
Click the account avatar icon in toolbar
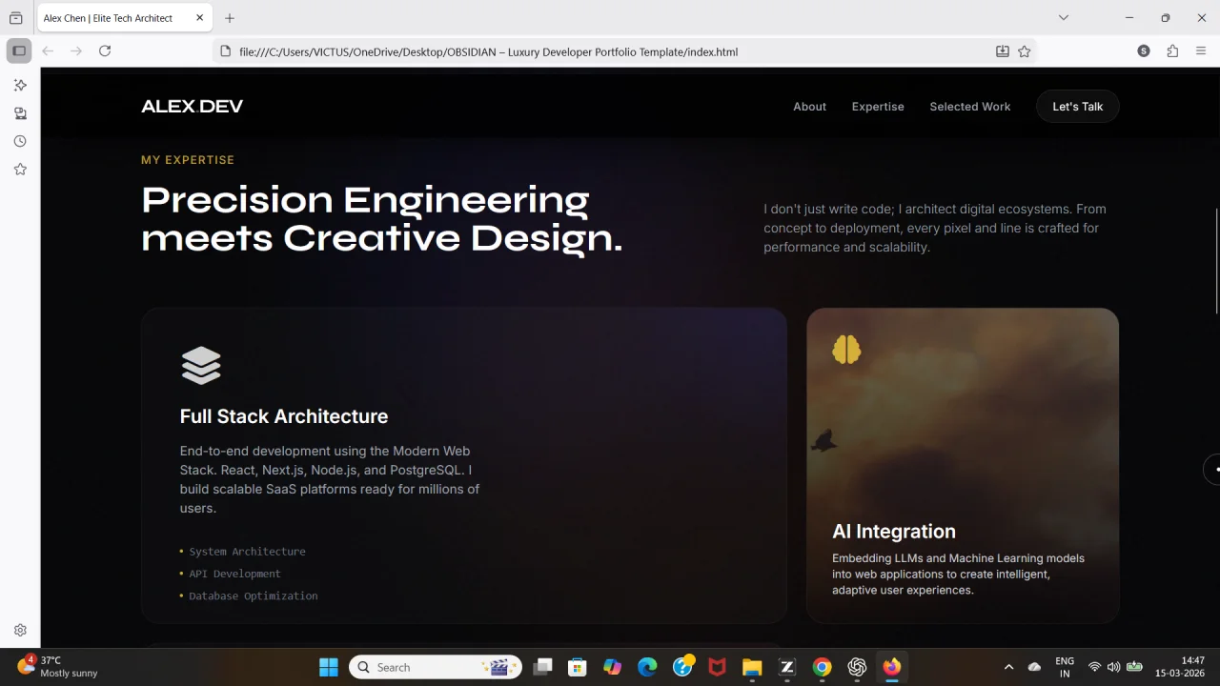click(x=1144, y=50)
